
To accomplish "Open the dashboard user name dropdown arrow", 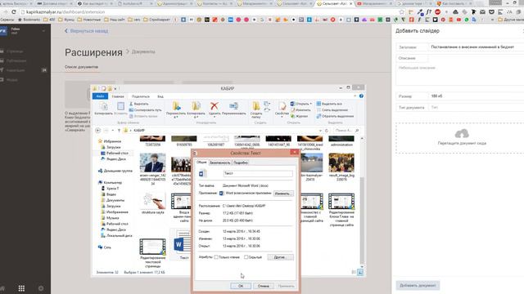I will (43, 31).
